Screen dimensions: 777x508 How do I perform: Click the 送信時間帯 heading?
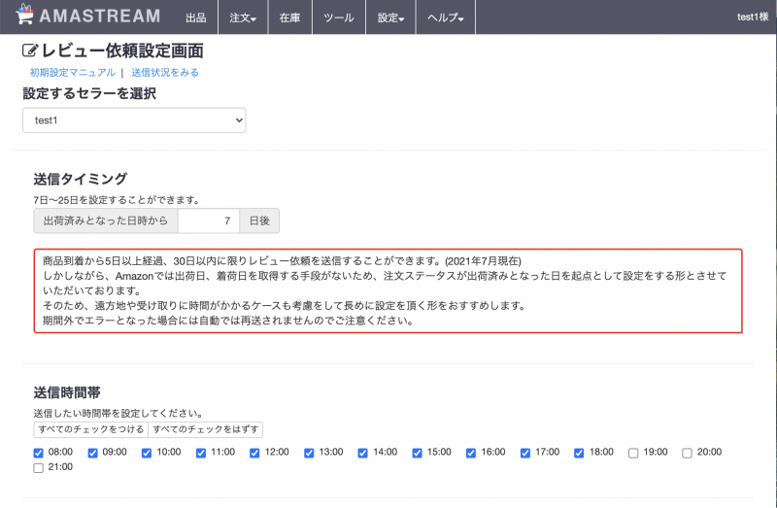pyautogui.click(x=67, y=392)
